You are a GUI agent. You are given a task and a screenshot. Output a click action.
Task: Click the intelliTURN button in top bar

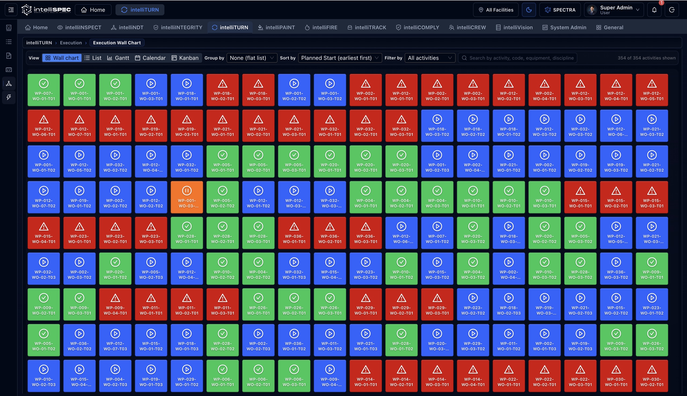(x=140, y=10)
